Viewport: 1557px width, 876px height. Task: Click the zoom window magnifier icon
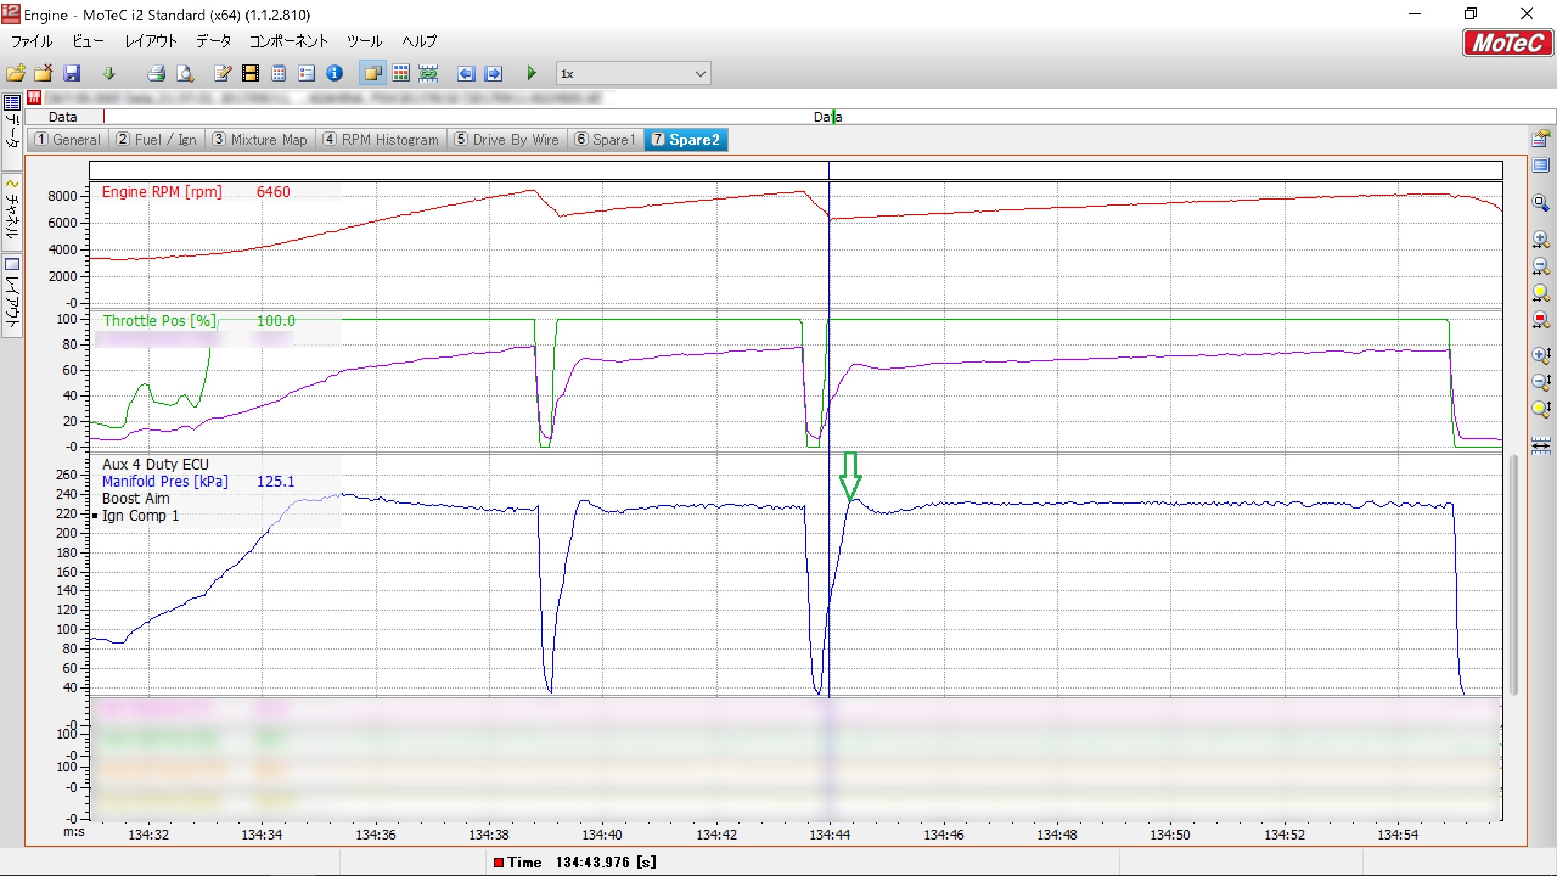1540,203
